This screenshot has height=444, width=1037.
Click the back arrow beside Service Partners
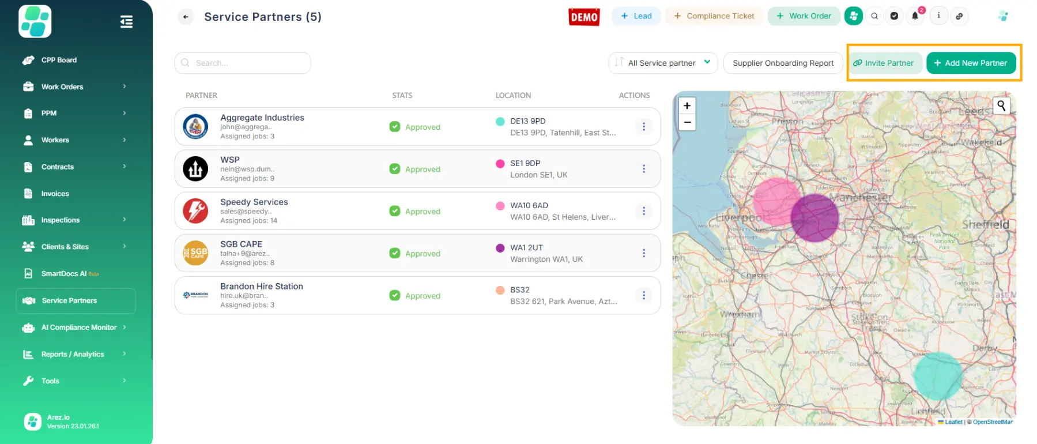186,17
